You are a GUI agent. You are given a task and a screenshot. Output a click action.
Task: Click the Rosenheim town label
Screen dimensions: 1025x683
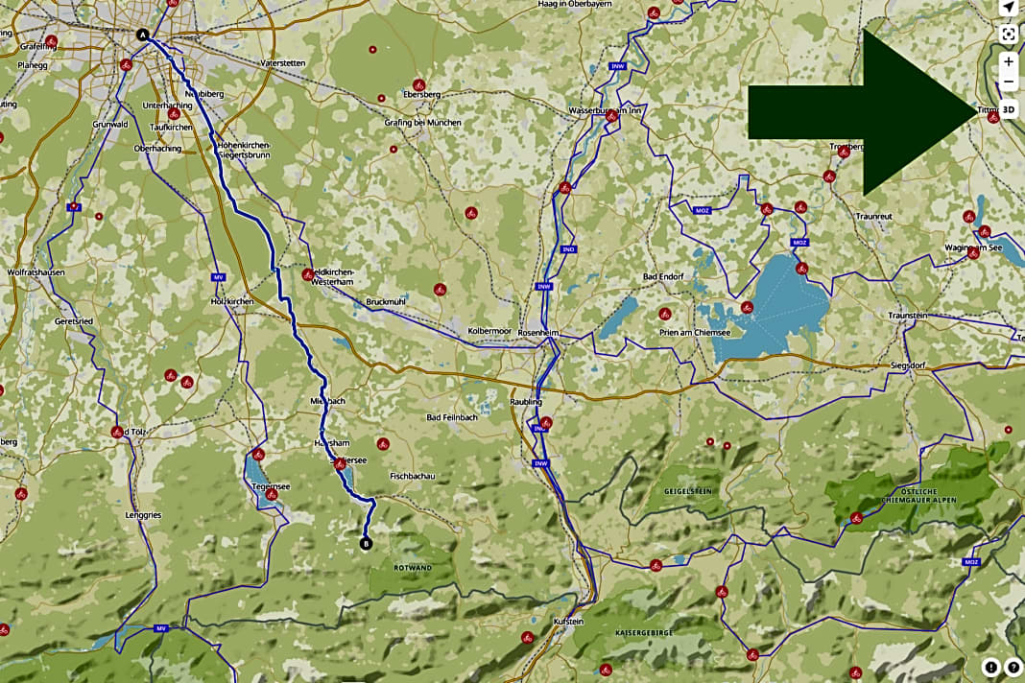(537, 332)
